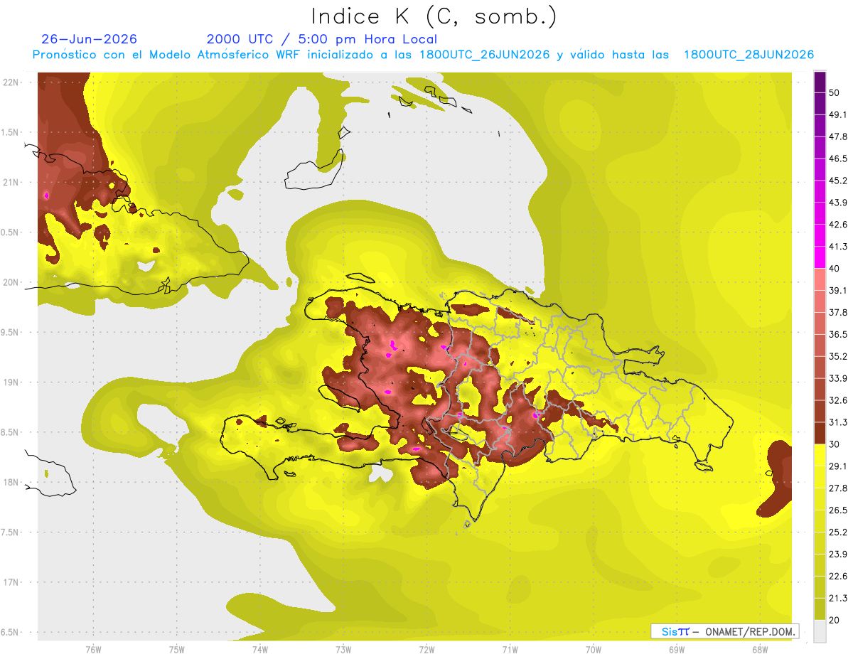Click the '17N' latitude label
The width and height of the screenshot is (853, 659).
coord(11,582)
